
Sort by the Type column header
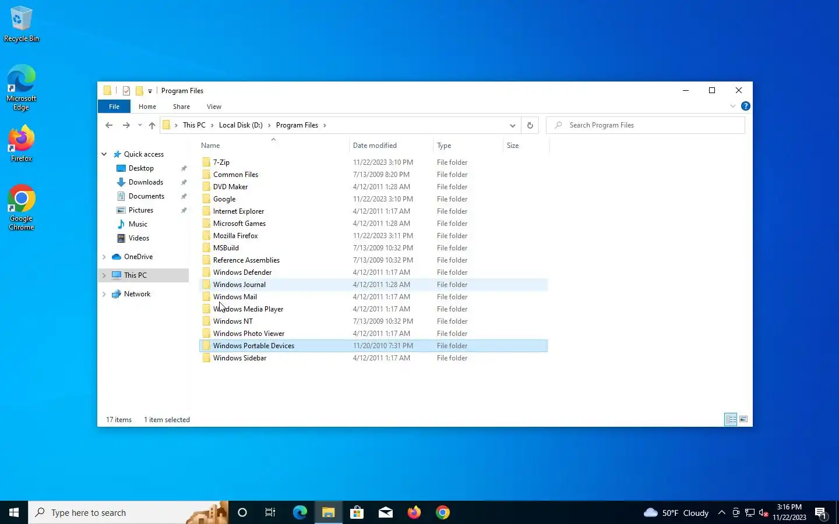(468, 146)
